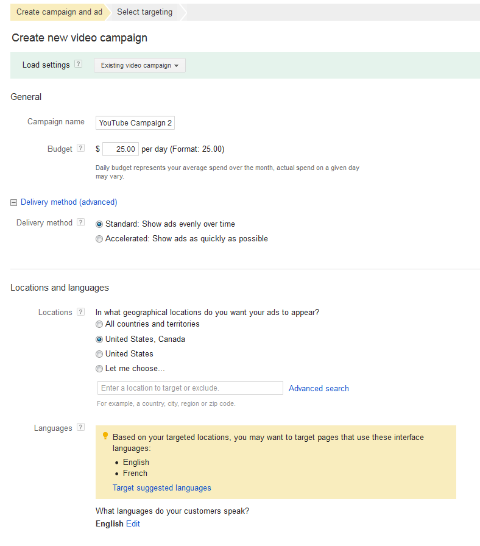Click the Edit link next to English
Screen dimensions: 480x546
click(x=133, y=523)
